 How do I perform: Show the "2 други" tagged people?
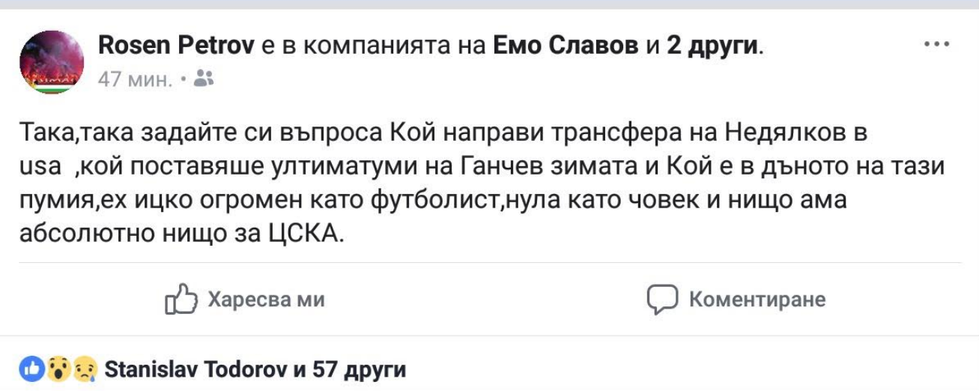(713, 47)
